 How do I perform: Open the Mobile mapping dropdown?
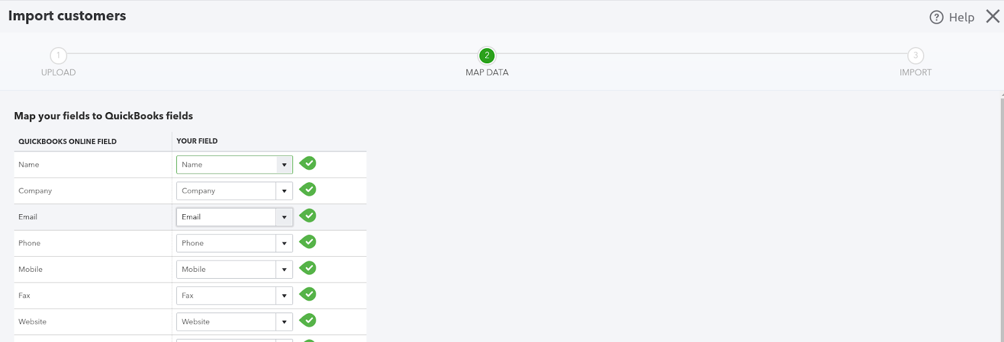pyautogui.click(x=284, y=270)
